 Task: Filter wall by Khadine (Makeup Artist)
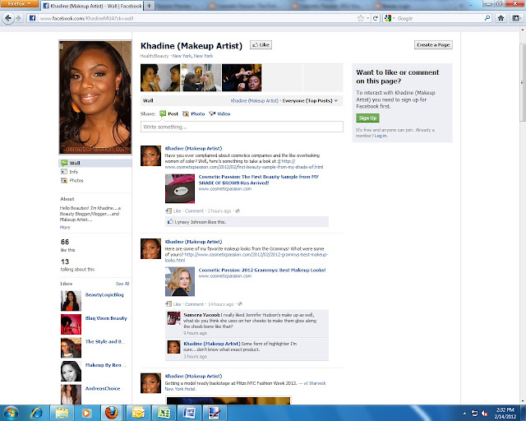(254, 100)
